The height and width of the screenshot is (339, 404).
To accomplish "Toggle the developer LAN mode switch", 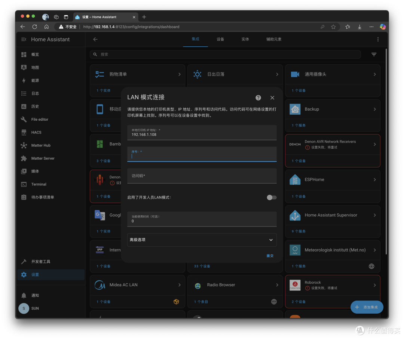I will pyautogui.click(x=272, y=197).
